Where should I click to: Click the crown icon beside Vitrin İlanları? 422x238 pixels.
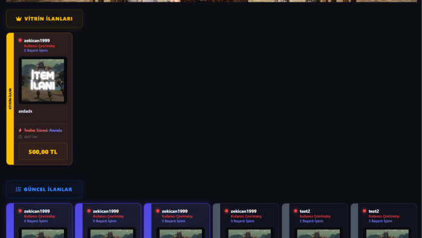(19, 19)
